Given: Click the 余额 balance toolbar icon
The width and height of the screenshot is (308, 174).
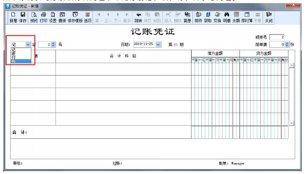Looking at the screenshot, I should click(236, 17).
